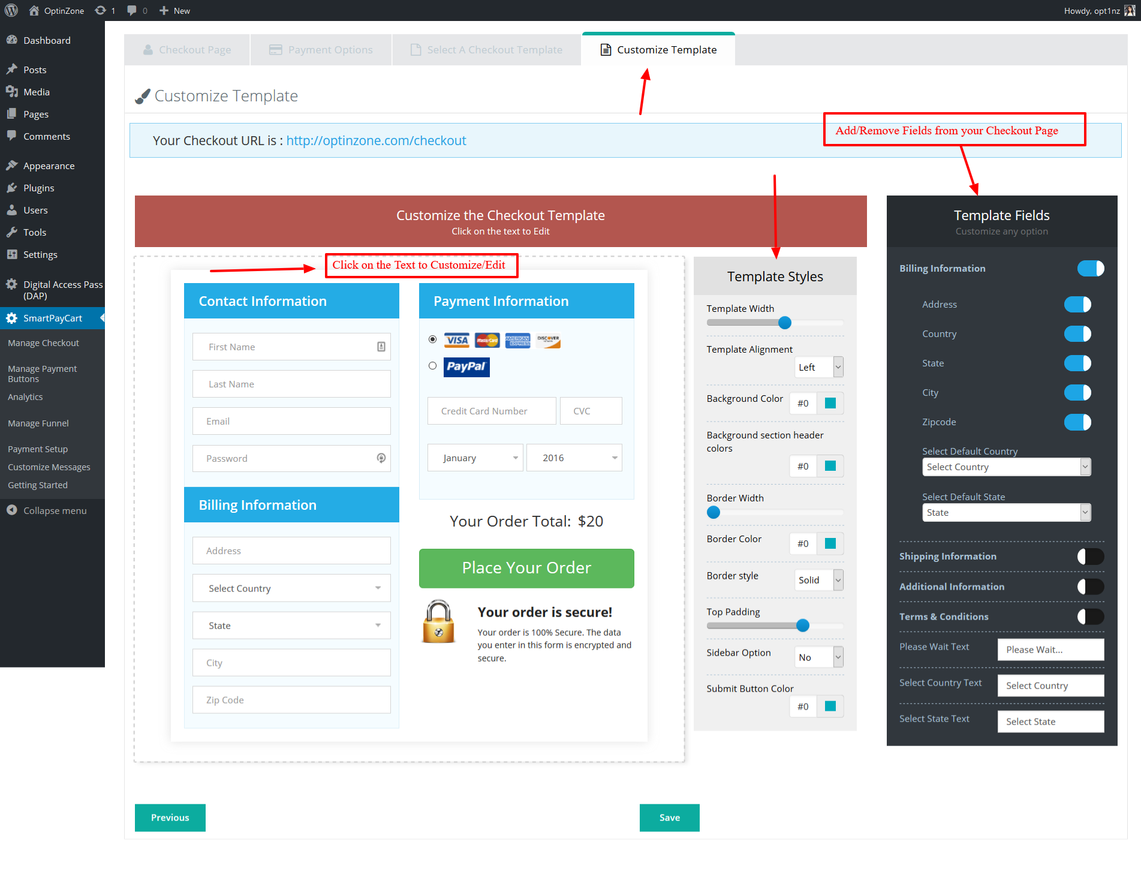Viewport: 1141px width, 884px height.
Task: Open the expiration month January dropdown
Action: coord(475,458)
